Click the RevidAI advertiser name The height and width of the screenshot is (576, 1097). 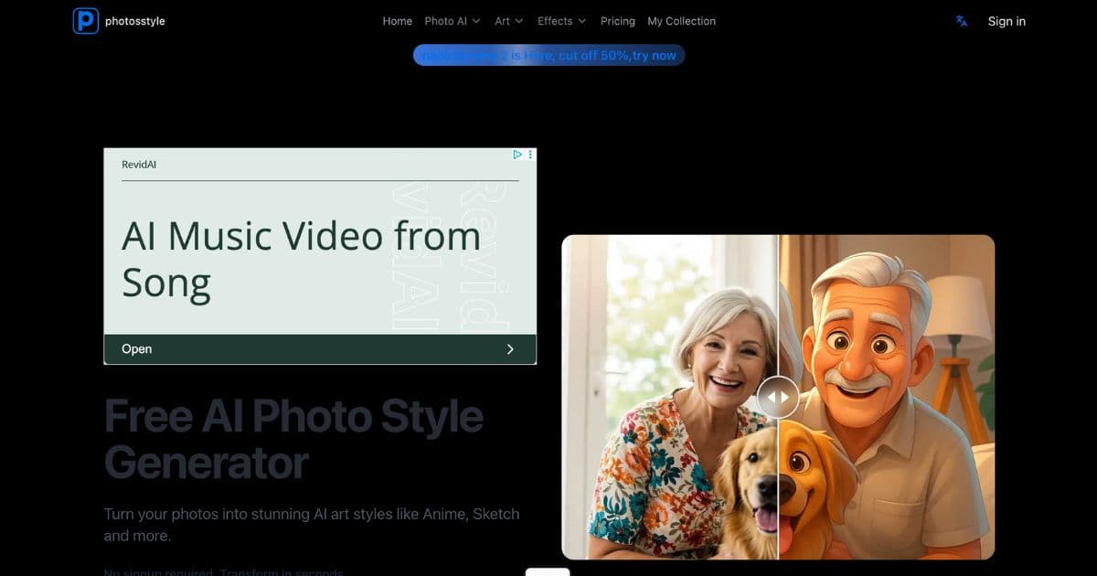coord(139,165)
